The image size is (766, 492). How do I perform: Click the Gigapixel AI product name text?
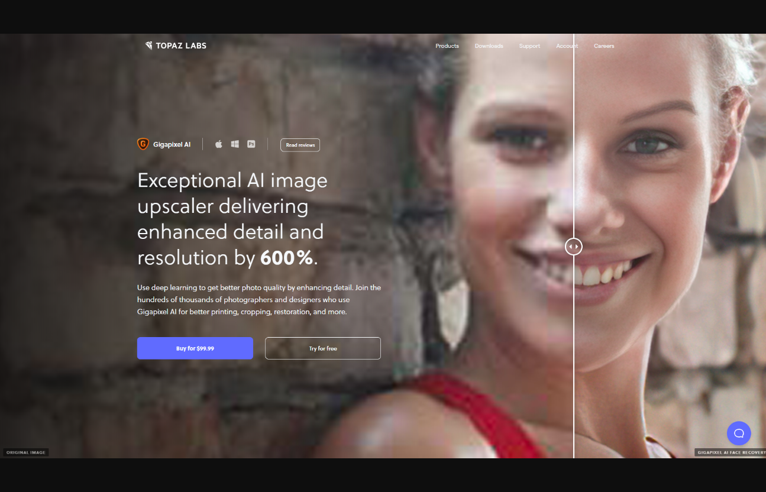coord(172,144)
